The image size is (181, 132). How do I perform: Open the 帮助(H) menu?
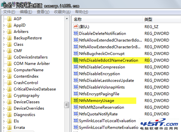pyautogui.click(x=81, y=12)
